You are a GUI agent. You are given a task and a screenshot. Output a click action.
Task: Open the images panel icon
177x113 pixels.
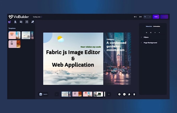(21, 22)
